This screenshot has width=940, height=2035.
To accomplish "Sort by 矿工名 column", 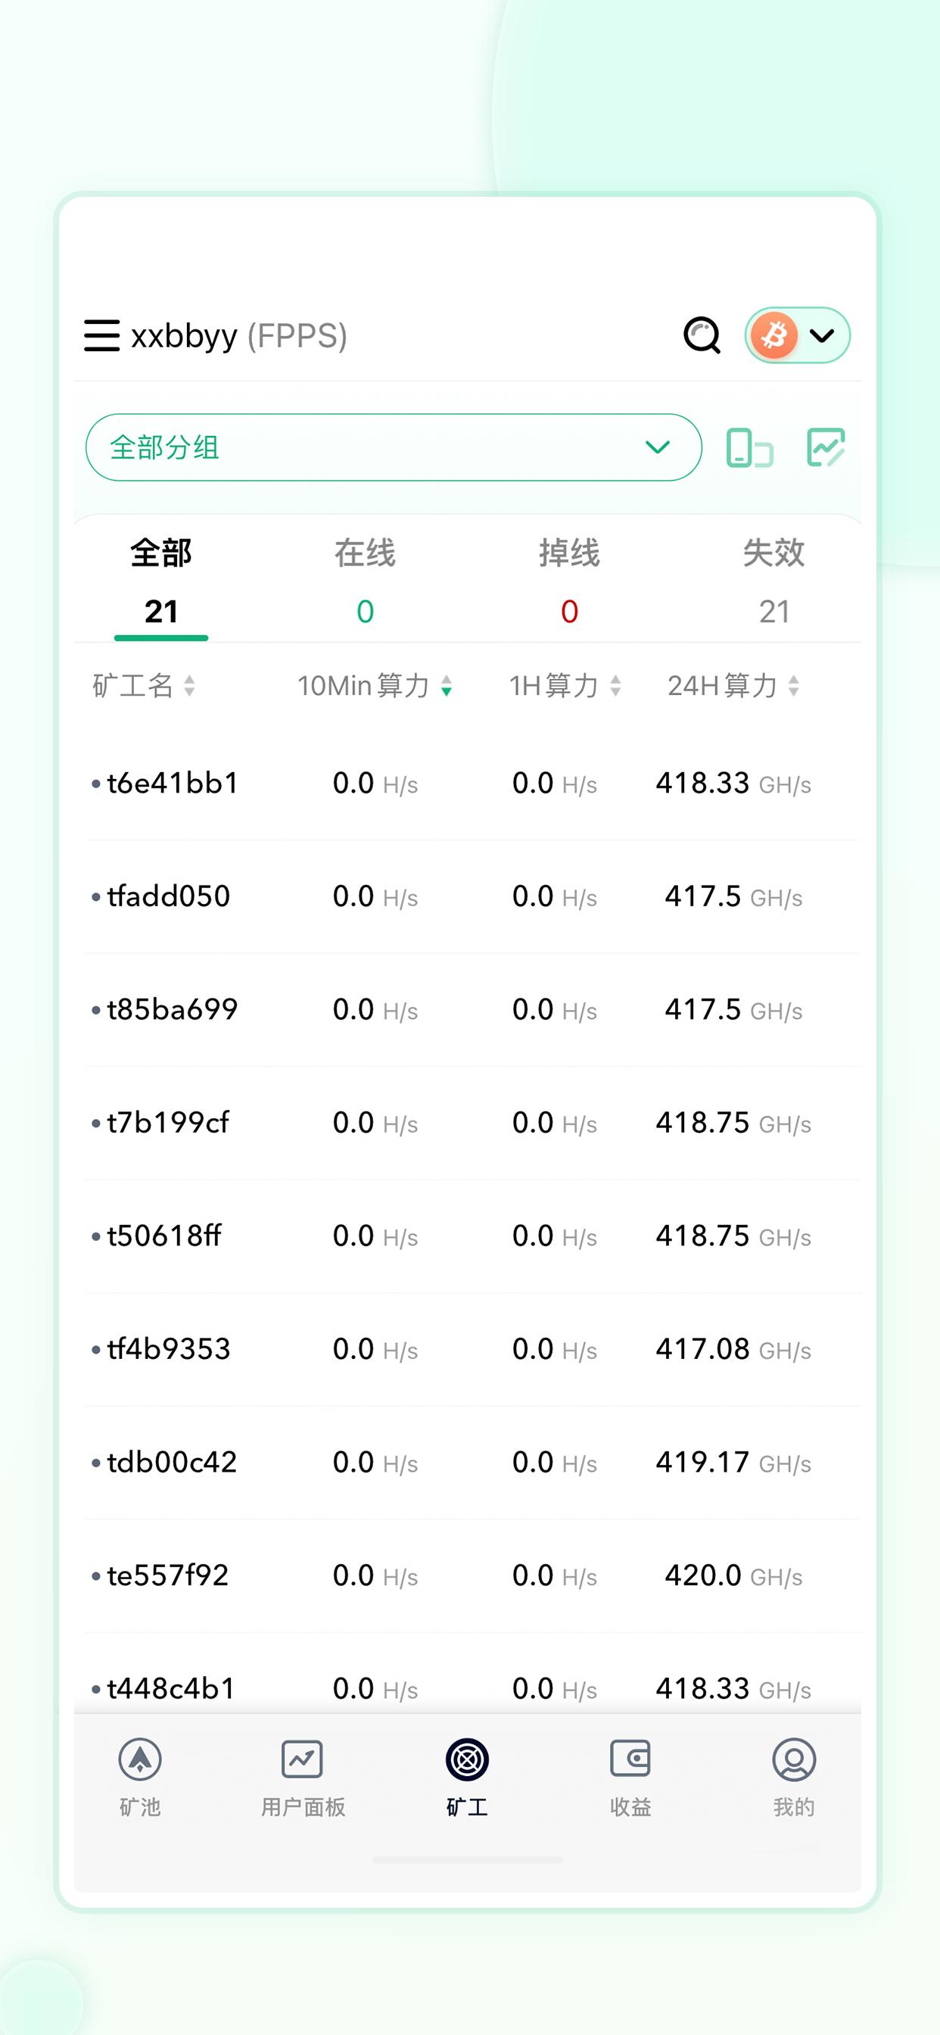I will pyautogui.click(x=144, y=686).
